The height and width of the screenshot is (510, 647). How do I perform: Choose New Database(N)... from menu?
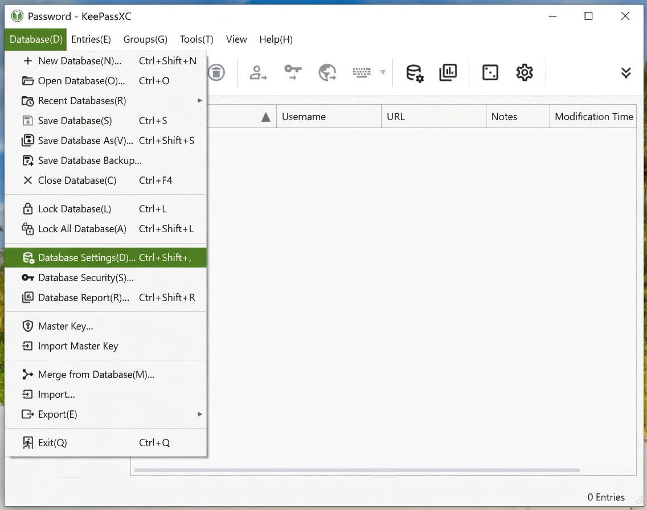[x=105, y=61]
